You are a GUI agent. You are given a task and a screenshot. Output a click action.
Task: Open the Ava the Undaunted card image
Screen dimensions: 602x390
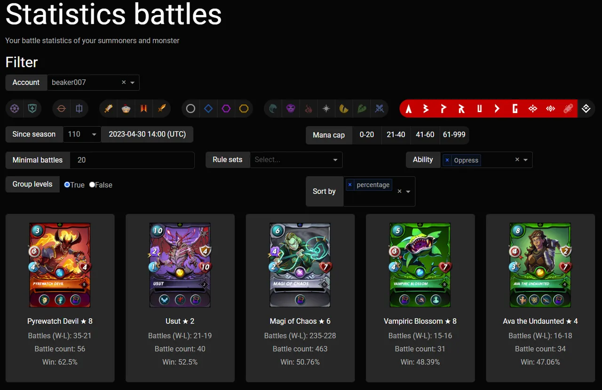pyautogui.click(x=540, y=265)
